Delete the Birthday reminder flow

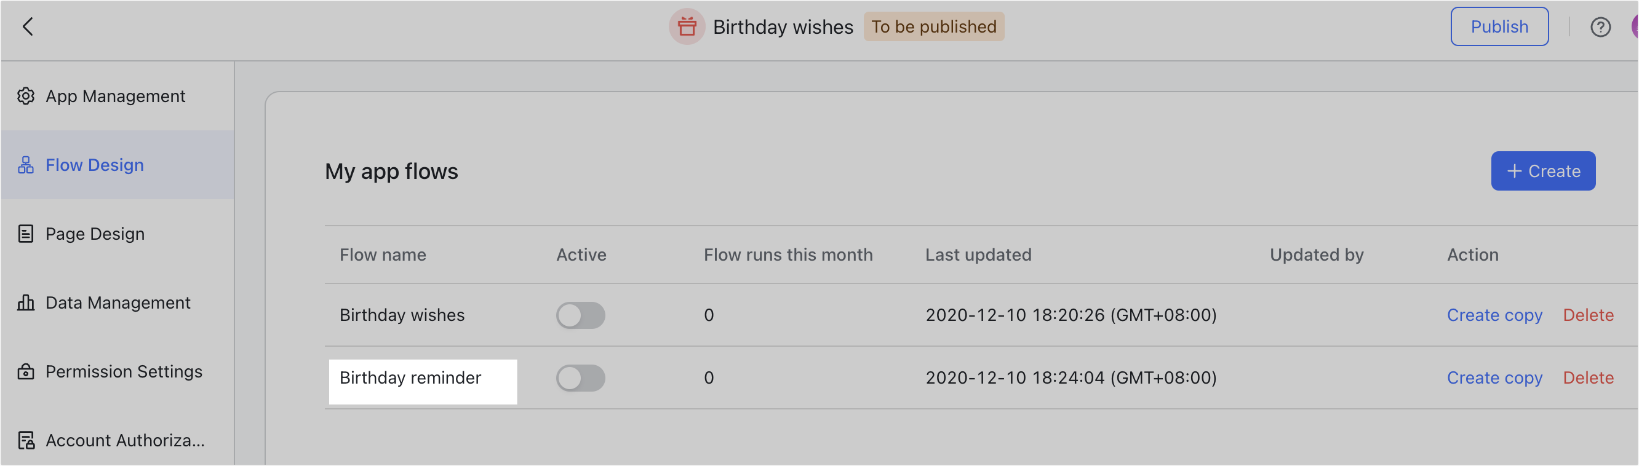coord(1588,378)
